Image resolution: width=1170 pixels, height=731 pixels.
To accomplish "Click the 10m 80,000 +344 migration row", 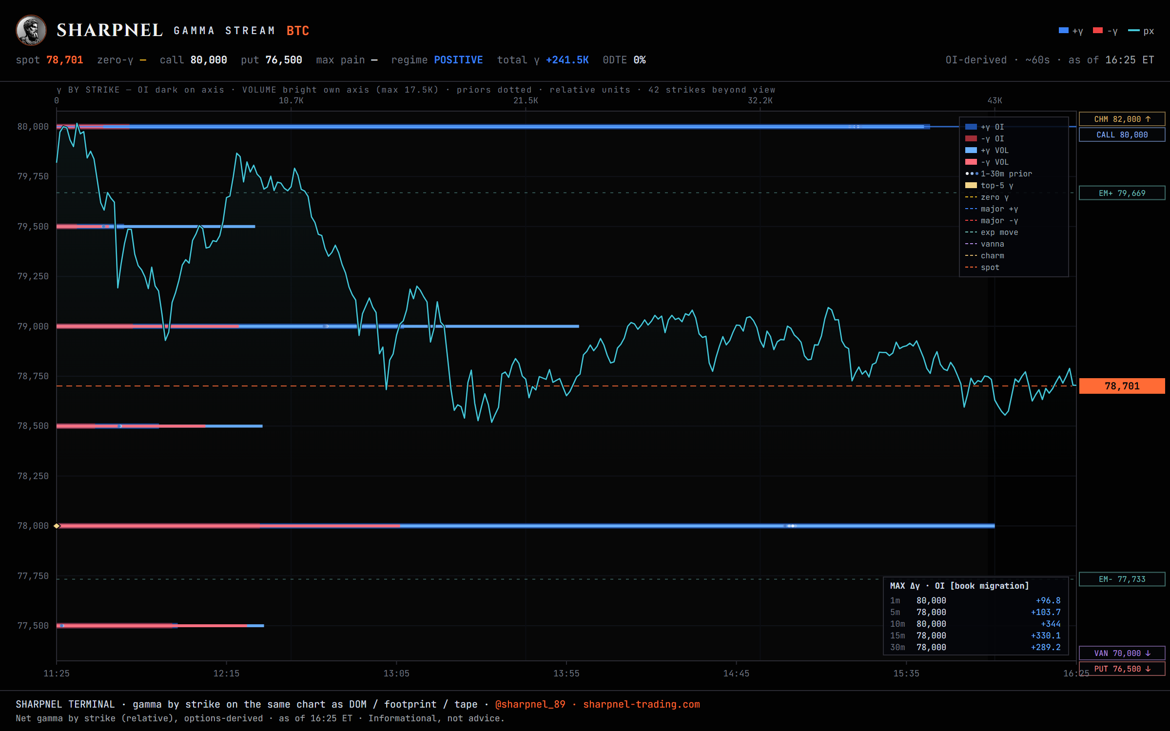I will pos(975,624).
